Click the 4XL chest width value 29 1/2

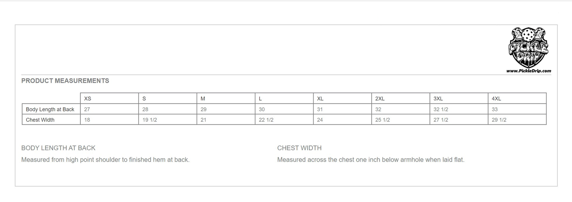(499, 120)
